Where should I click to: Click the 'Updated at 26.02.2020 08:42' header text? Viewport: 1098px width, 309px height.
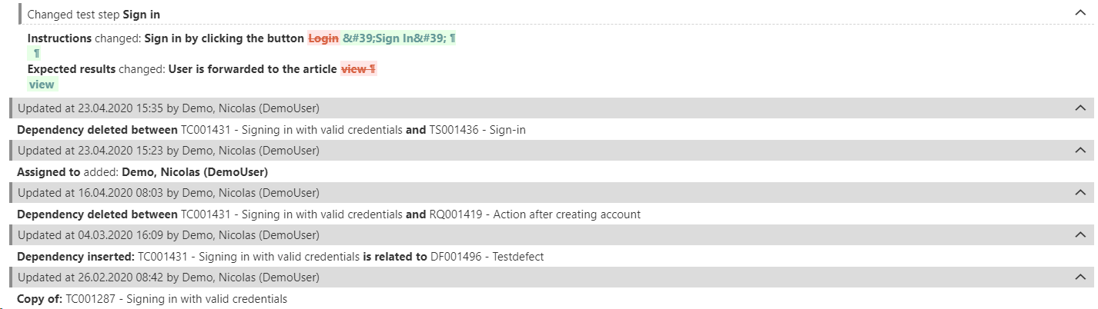pyautogui.click(x=169, y=277)
